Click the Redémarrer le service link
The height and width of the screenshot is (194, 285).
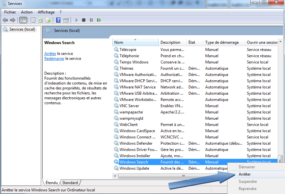[x=54, y=59]
